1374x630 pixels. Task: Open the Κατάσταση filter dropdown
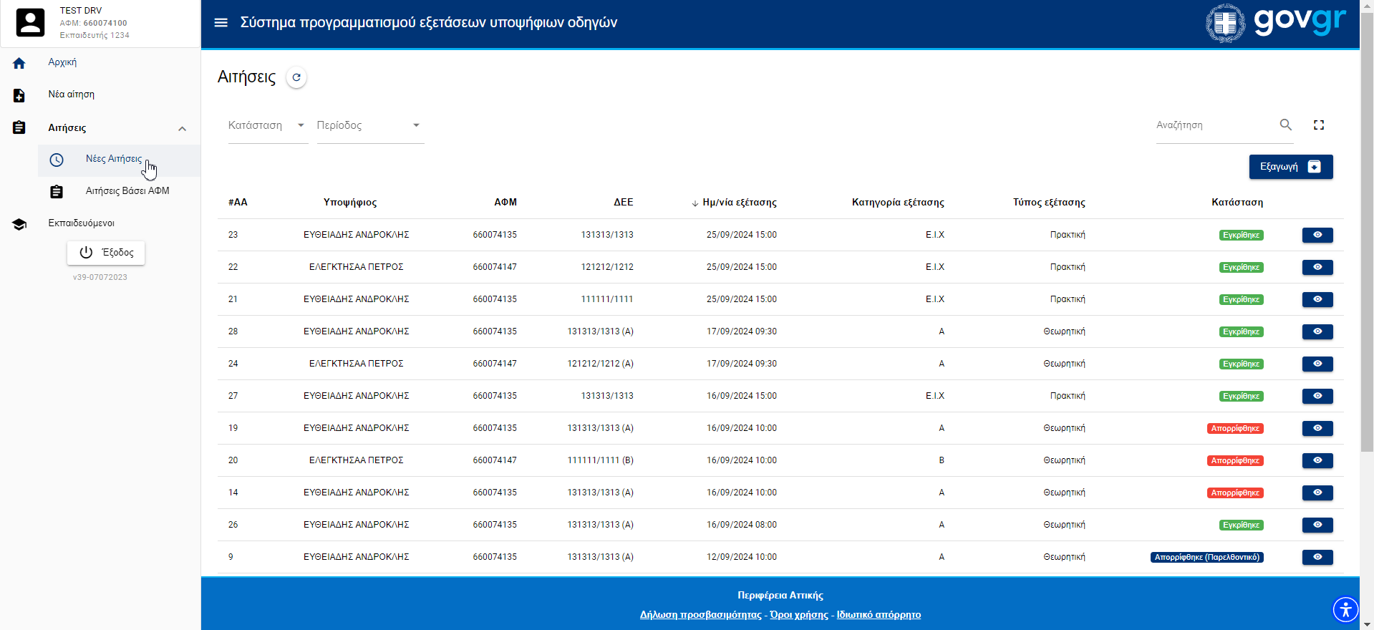pyautogui.click(x=267, y=126)
